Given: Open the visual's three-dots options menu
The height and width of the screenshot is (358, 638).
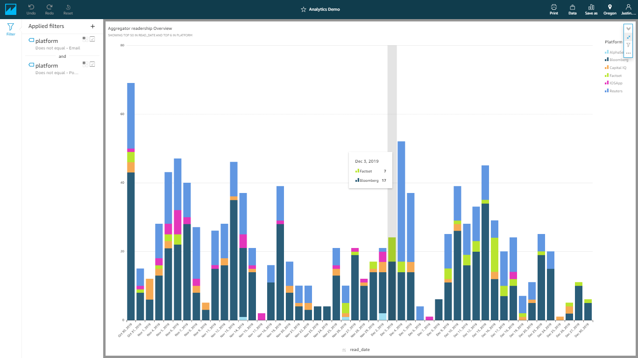Looking at the screenshot, I should tap(628, 53).
